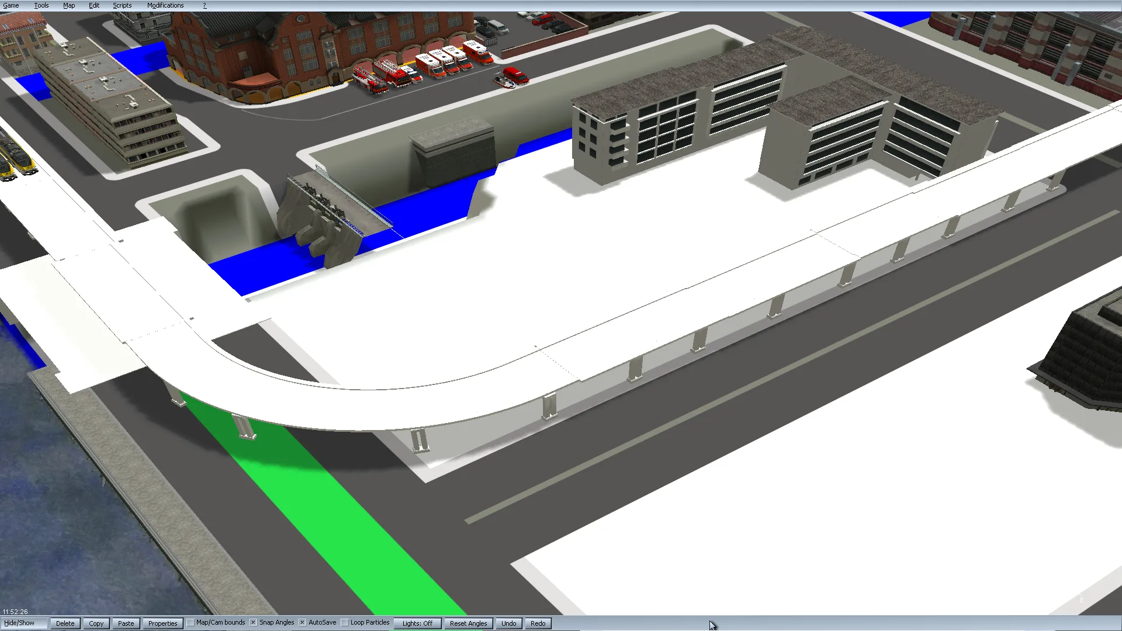Toggle the Lights: Off button
The width and height of the screenshot is (1122, 631).
click(417, 623)
